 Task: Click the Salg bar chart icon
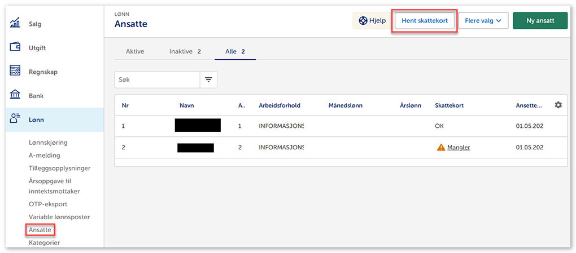(16, 24)
